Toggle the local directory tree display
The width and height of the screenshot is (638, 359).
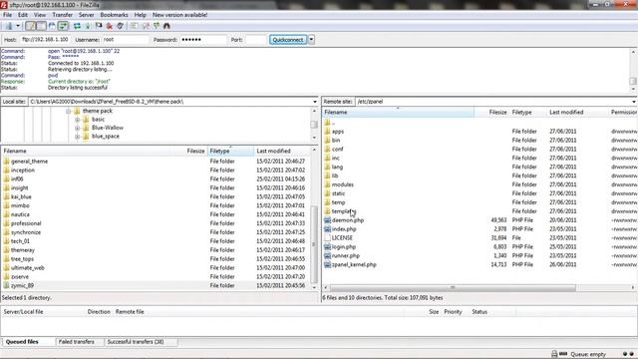(x=41, y=26)
